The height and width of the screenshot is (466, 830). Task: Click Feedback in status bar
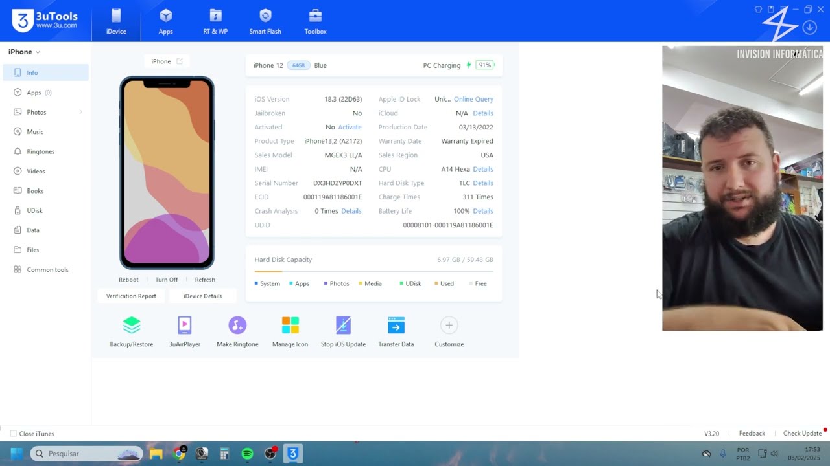(752, 434)
